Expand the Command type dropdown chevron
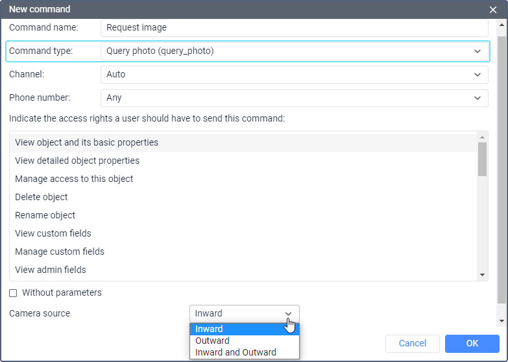This screenshot has width=508, height=362. pos(478,51)
